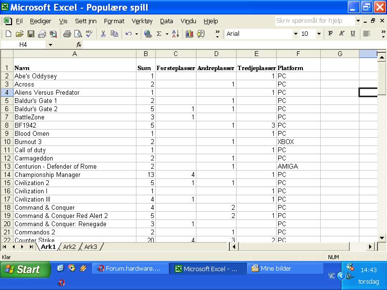Go to the first sheet tab arrow
Image resolution: width=387 pixels, height=290 pixels.
(4, 246)
